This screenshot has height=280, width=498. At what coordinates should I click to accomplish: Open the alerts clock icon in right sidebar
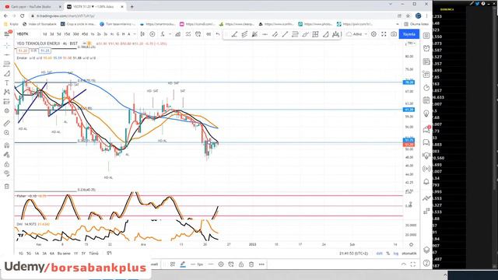pos(426,48)
